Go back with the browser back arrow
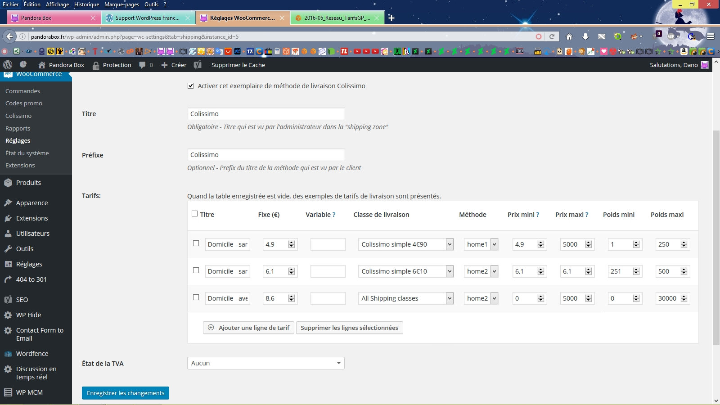This screenshot has height=405, width=720. (9, 36)
